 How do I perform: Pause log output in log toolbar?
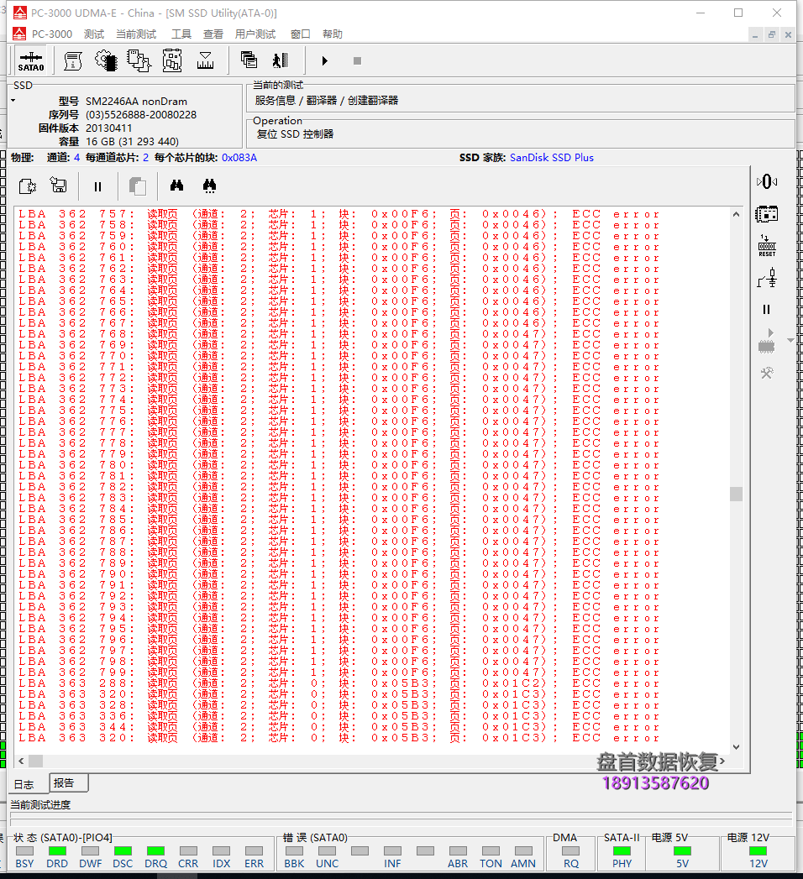click(x=97, y=186)
